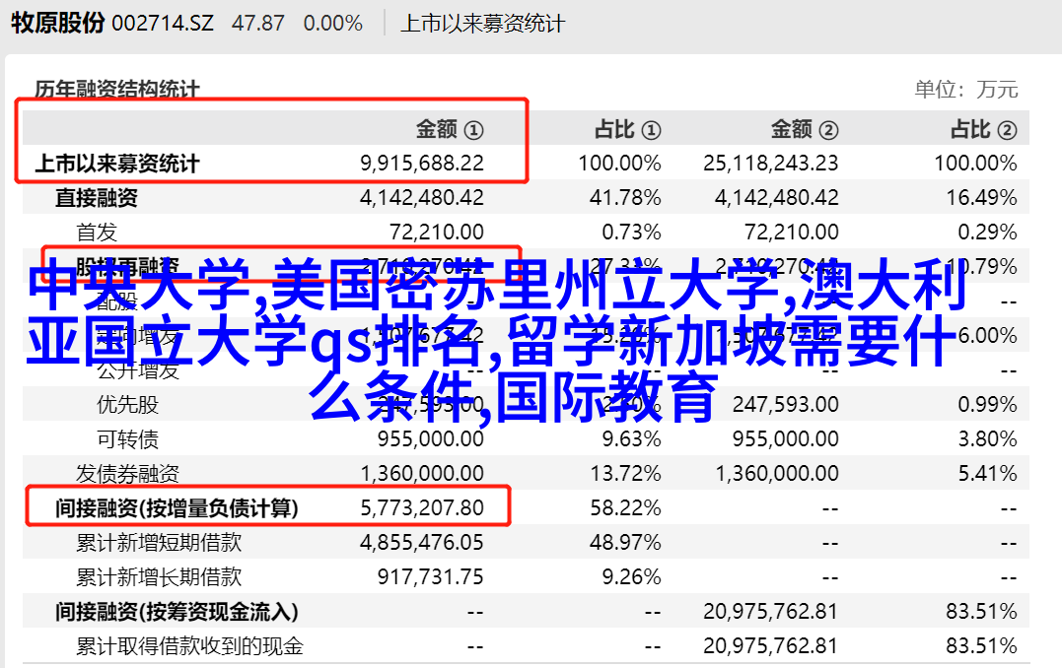Select the 金额 ① column header
1062x668 pixels.
tap(450, 129)
